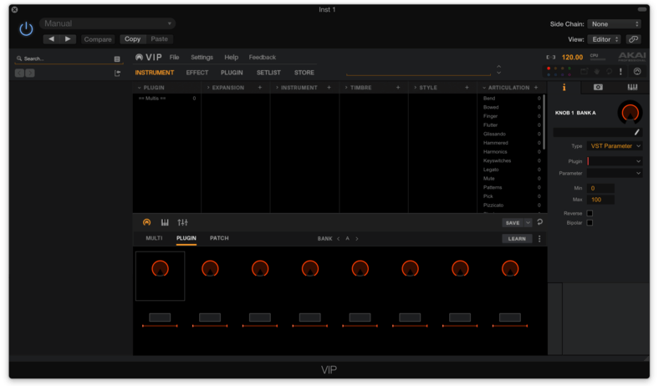The image size is (669, 386).
Task: Open the info tab icon
Action: (x=564, y=88)
